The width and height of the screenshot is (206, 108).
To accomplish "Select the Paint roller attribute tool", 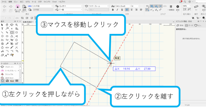I will [x=12, y=55].
